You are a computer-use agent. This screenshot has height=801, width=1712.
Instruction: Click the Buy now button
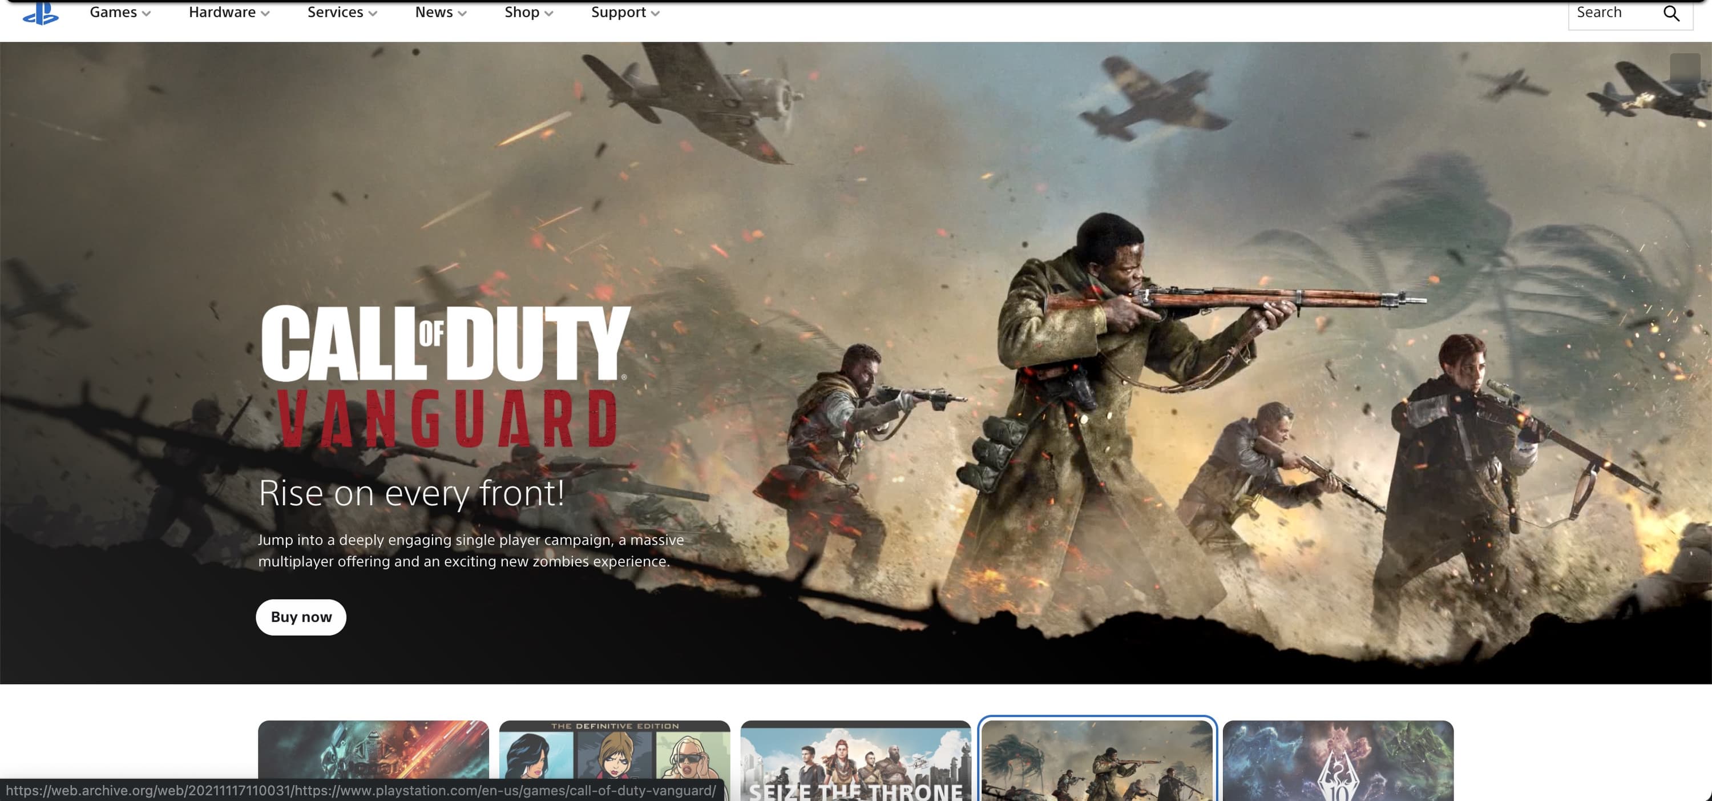[301, 617]
